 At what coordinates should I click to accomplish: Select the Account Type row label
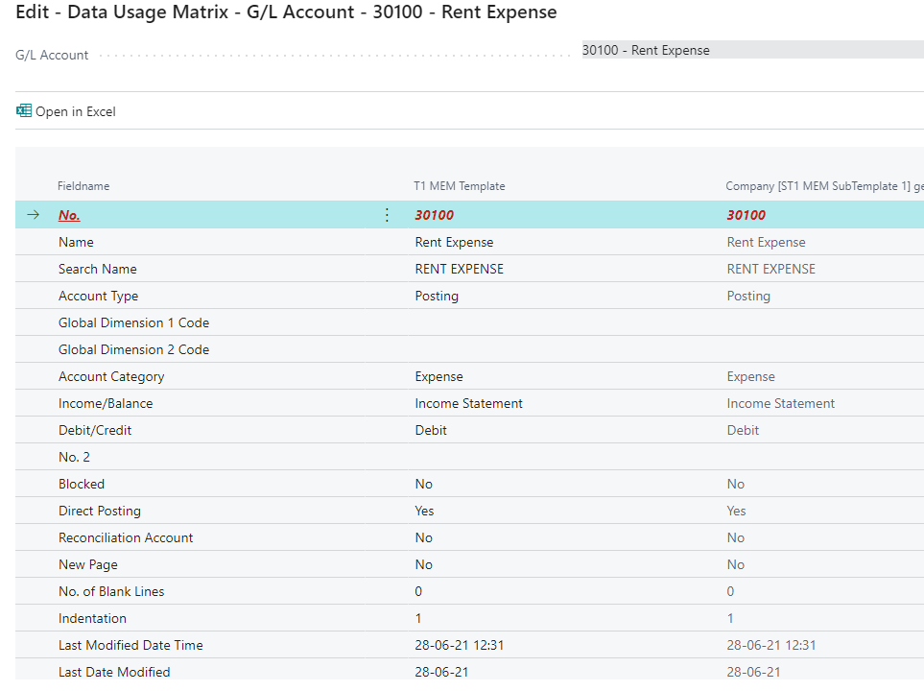click(98, 296)
